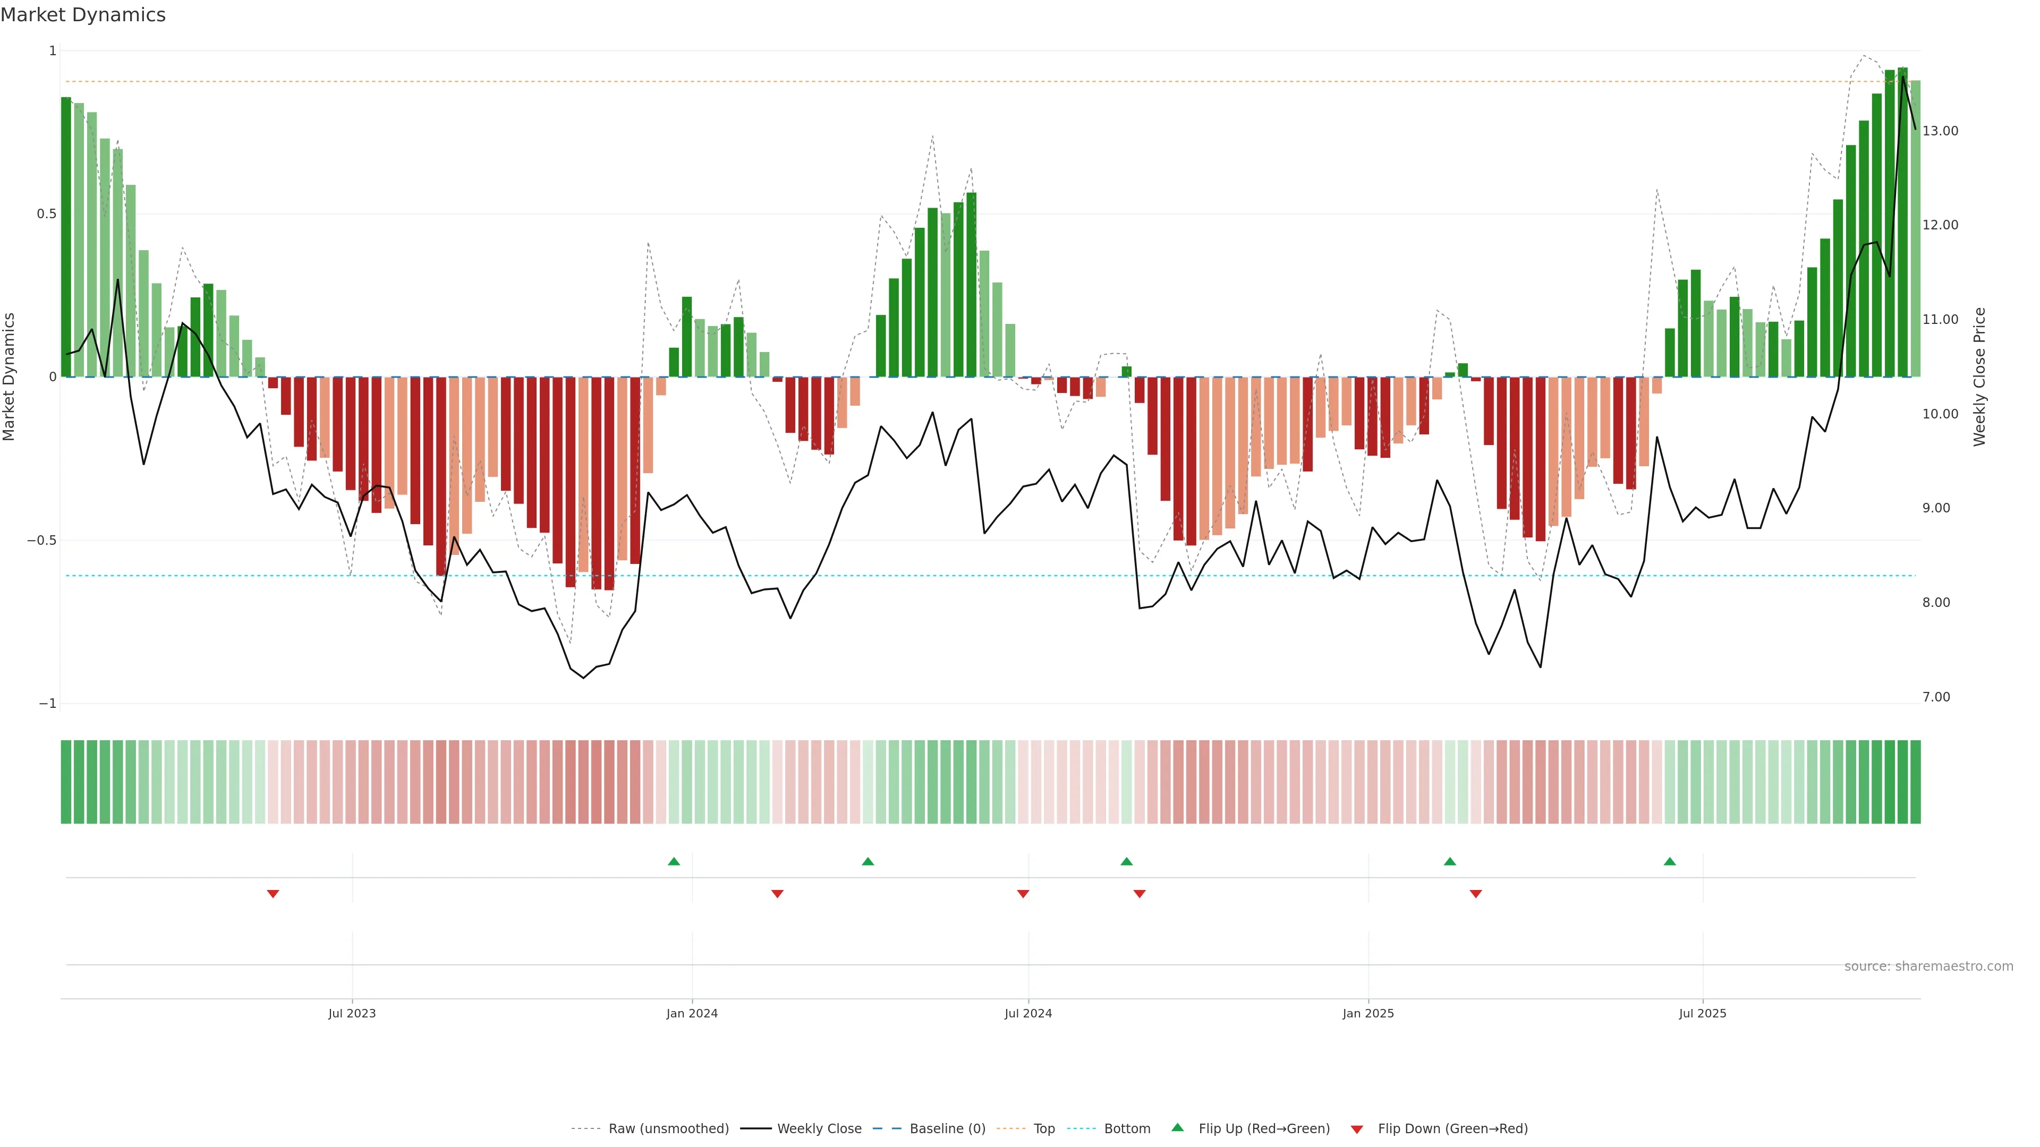Click the Flip Up green triangle in legend

tap(1178, 1127)
